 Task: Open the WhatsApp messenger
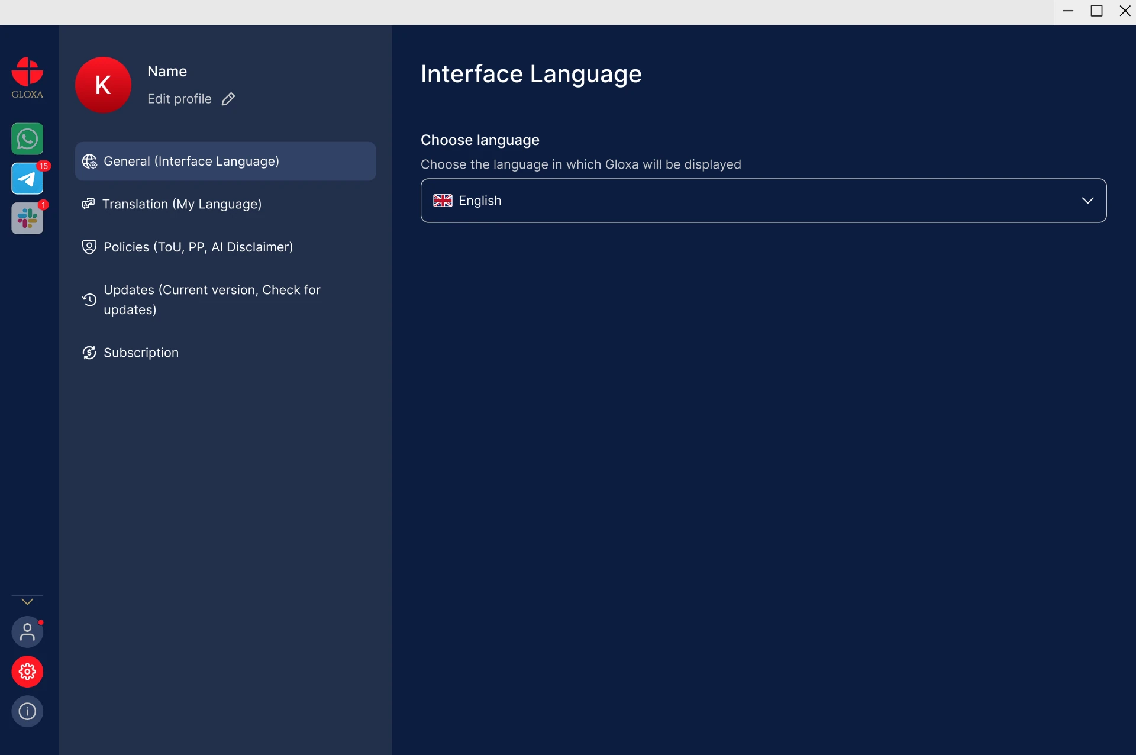pos(27,139)
